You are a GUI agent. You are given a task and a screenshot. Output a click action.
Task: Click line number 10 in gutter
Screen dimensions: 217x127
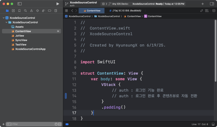74,73
